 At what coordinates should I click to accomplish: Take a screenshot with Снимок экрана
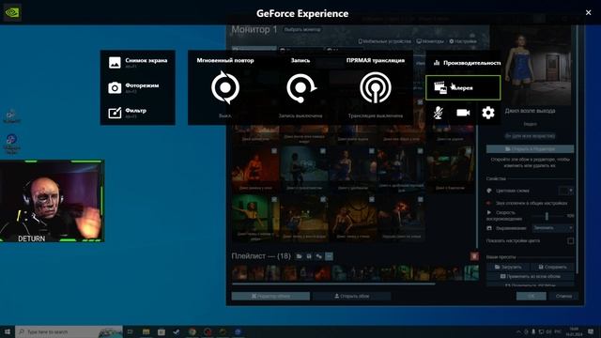click(x=138, y=63)
